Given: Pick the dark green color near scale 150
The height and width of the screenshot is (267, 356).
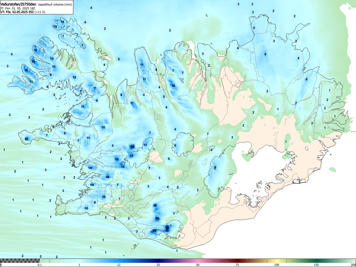Looking at the screenshot, I should [x=316, y=261].
